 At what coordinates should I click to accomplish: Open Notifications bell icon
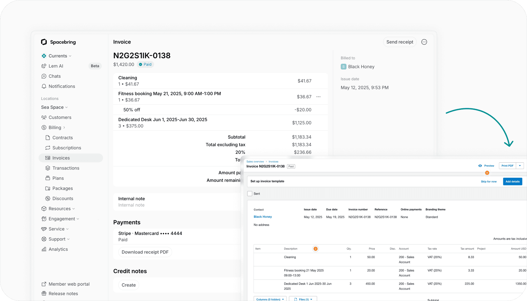click(x=44, y=86)
